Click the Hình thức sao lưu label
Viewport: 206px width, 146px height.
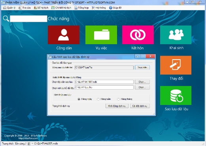click(x=62, y=95)
